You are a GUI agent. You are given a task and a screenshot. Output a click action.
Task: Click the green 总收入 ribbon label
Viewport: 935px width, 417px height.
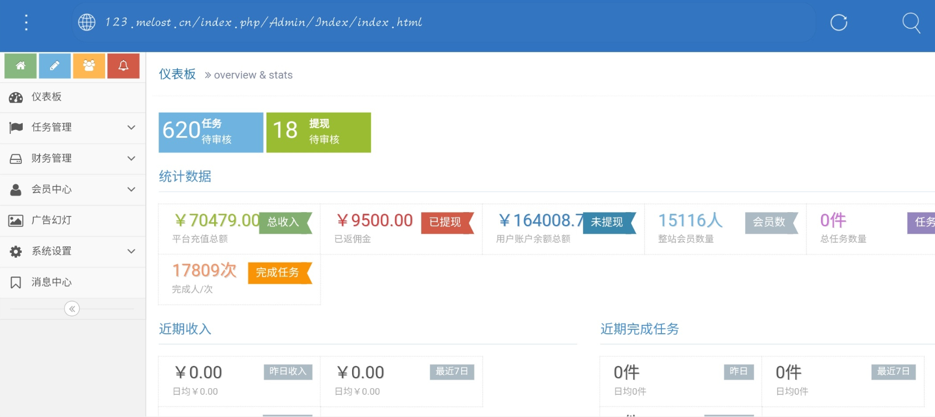(x=285, y=222)
